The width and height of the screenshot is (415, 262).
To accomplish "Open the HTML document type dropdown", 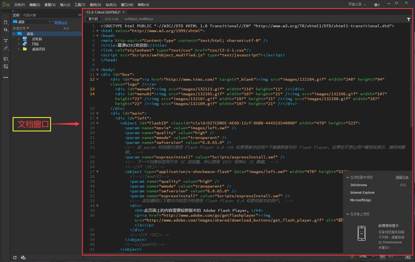I will (x=366, y=257).
